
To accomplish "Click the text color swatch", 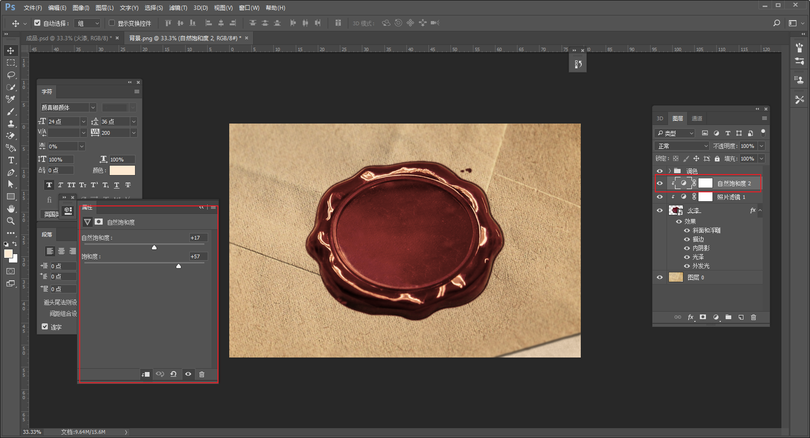I will click(x=122, y=170).
